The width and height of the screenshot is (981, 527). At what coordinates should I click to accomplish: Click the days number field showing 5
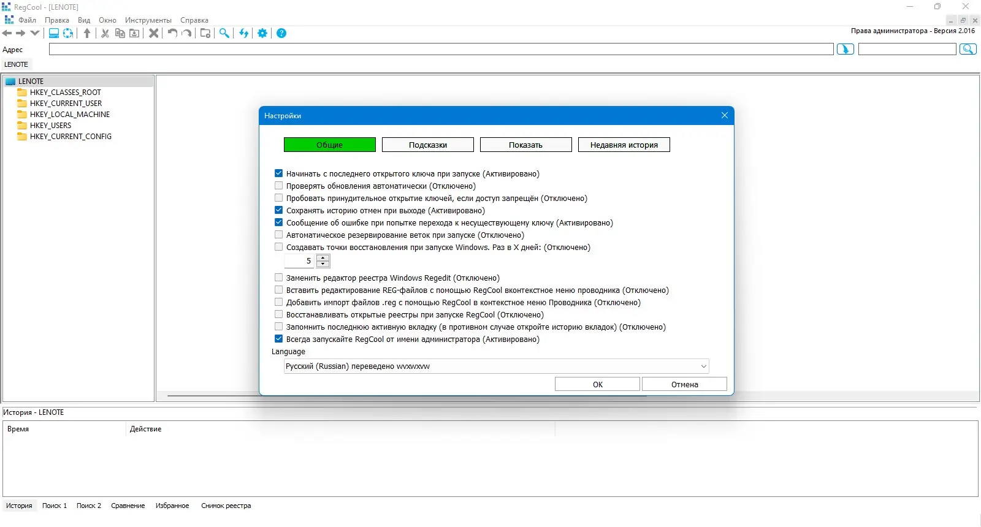pyautogui.click(x=300, y=261)
